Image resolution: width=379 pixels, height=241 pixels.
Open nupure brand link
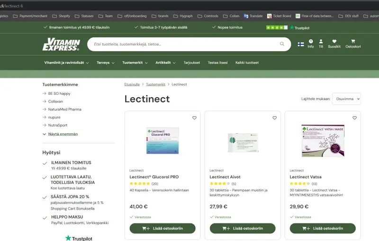pyautogui.click(x=54, y=117)
